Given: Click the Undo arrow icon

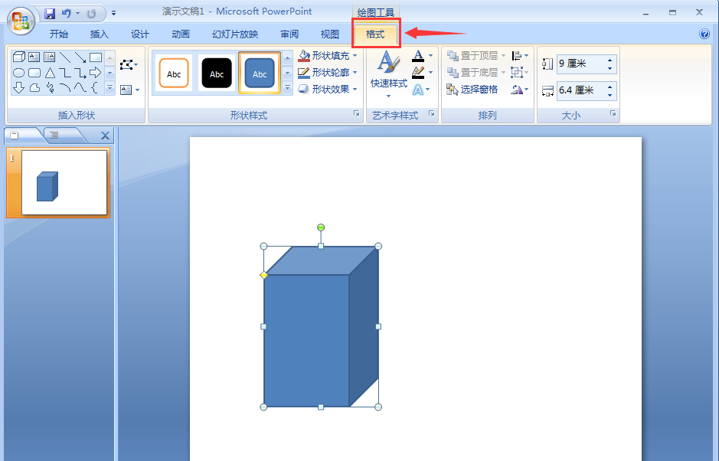Looking at the screenshot, I should tap(67, 14).
